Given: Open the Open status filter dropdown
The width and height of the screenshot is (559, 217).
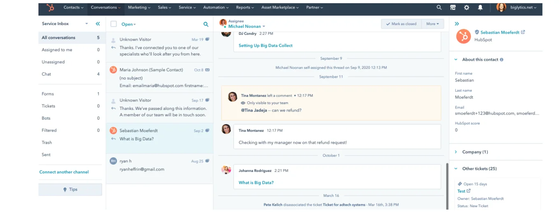Looking at the screenshot, I should click(x=128, y=24).
